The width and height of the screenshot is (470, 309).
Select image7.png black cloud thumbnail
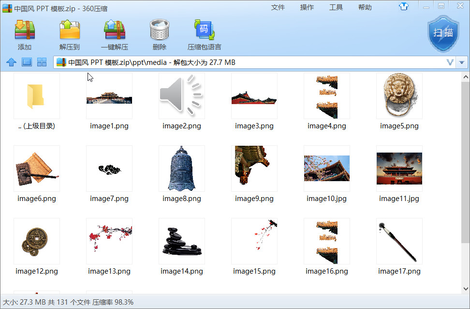coord(109,169)
